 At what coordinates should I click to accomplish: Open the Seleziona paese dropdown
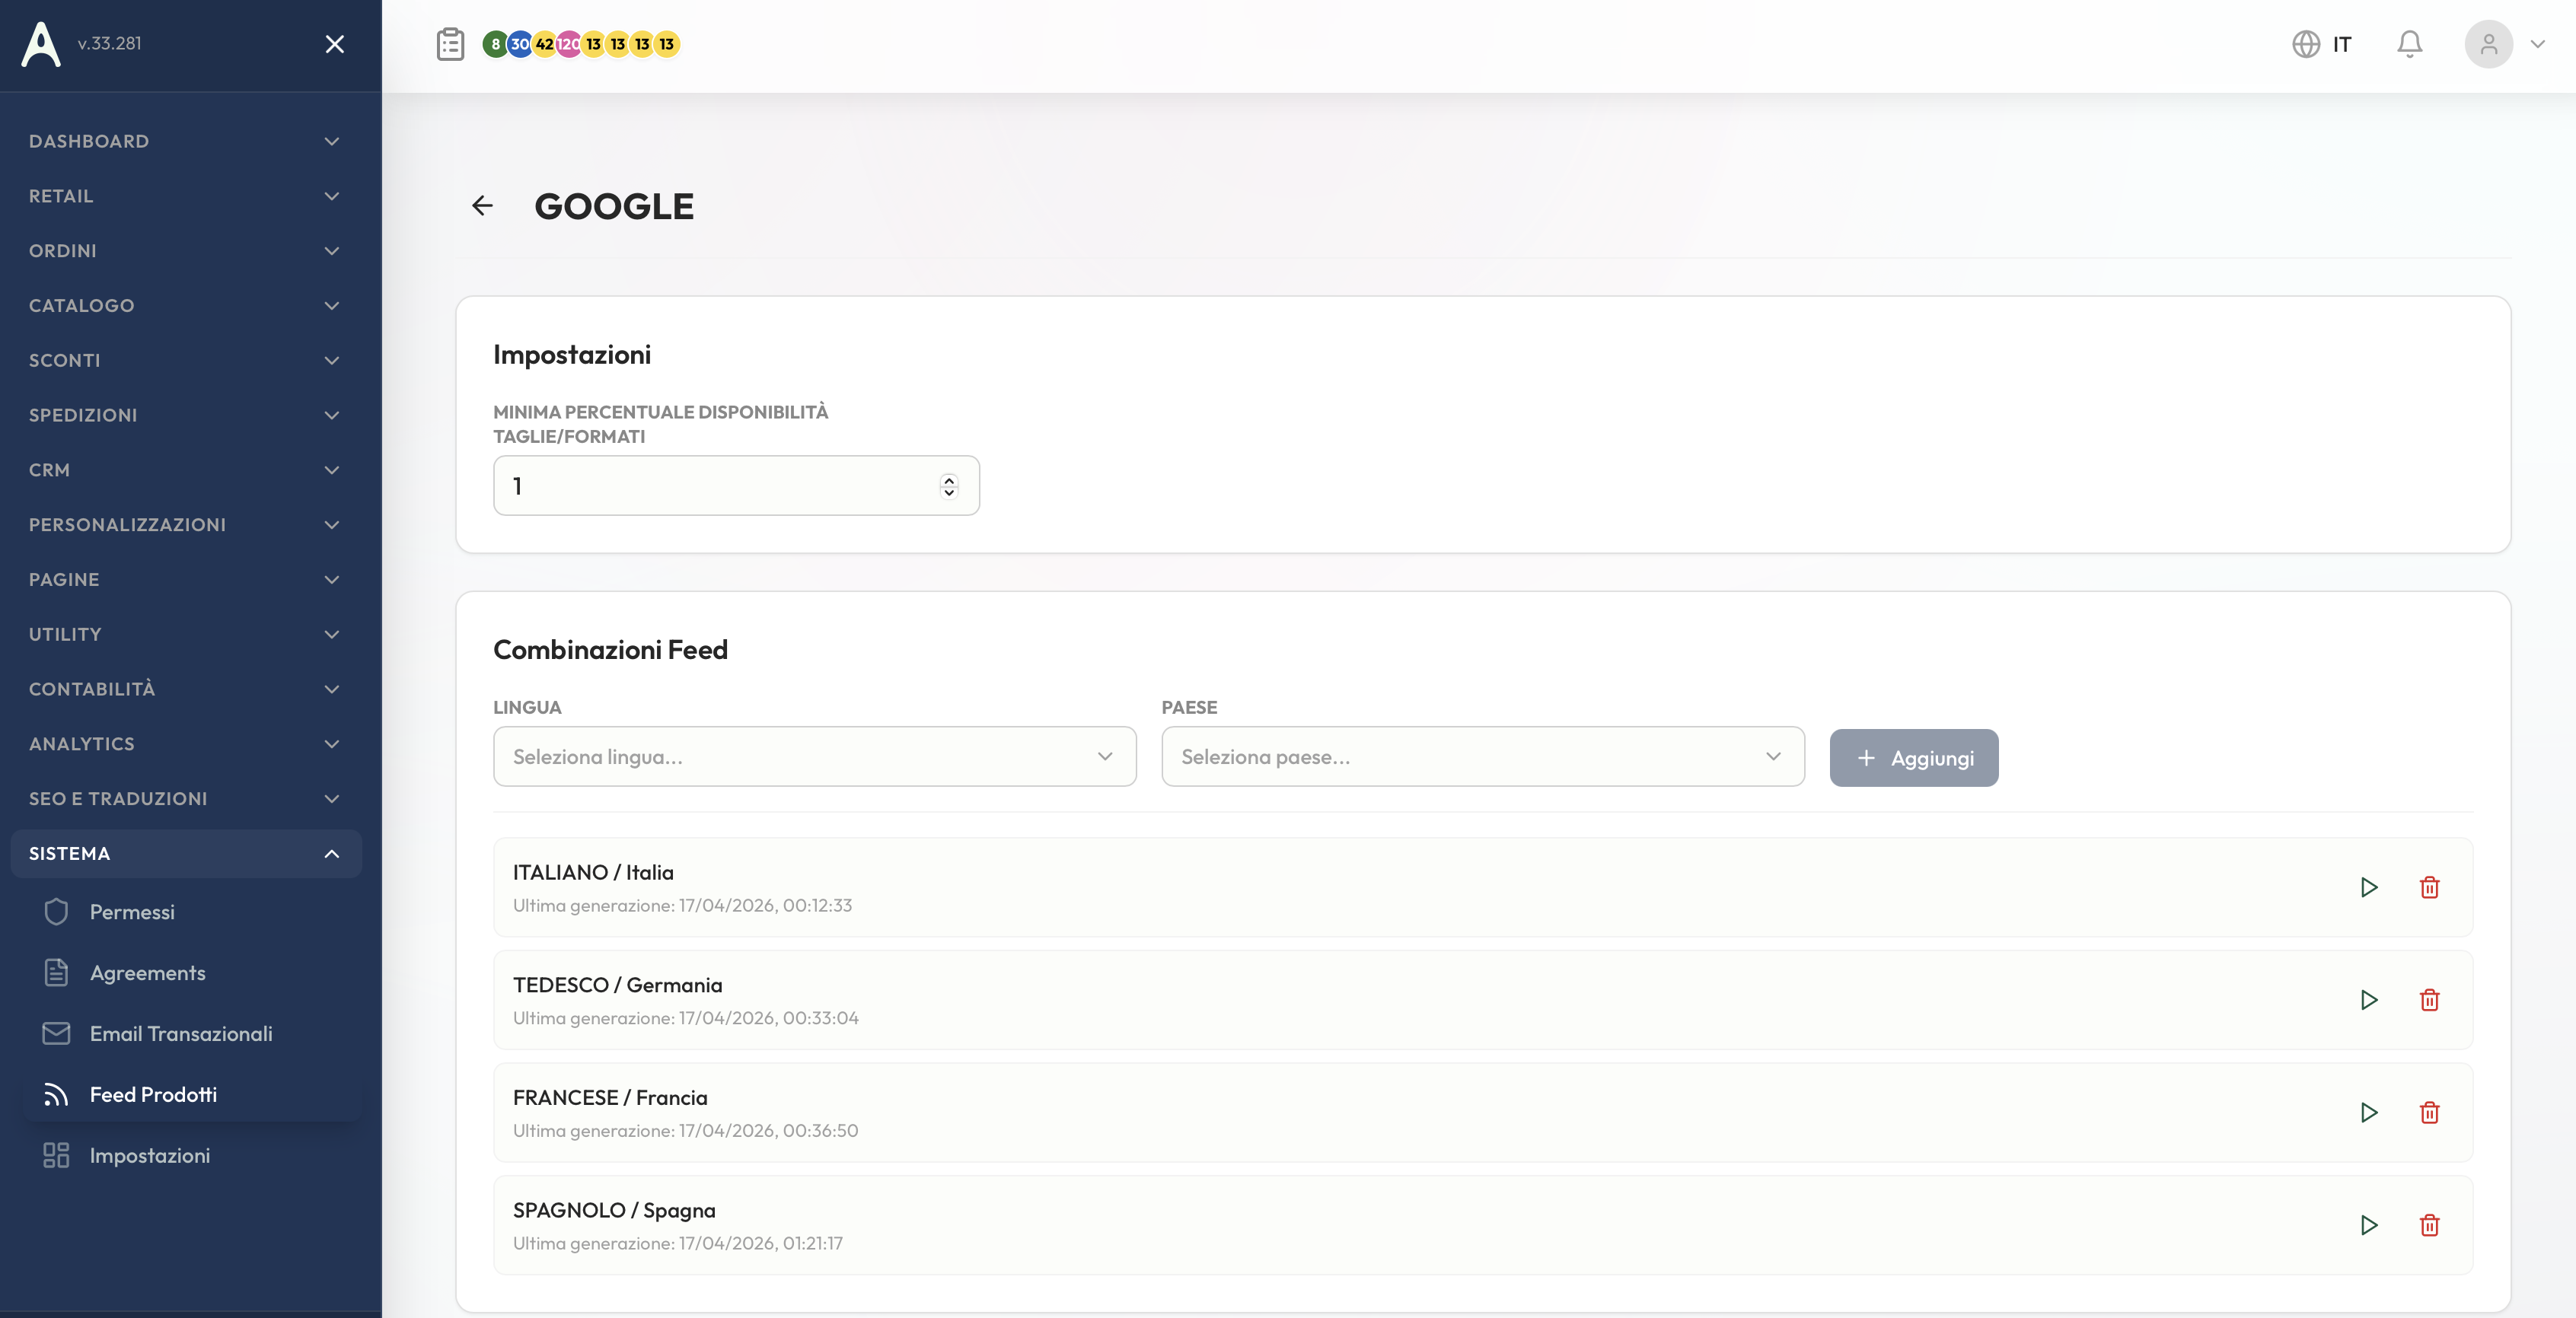[x=1482, y=757]
